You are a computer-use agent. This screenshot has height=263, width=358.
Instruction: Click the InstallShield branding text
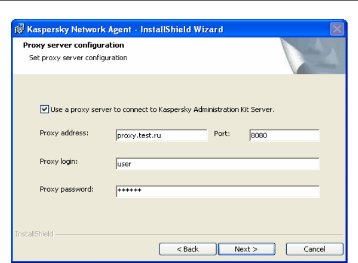34,234
